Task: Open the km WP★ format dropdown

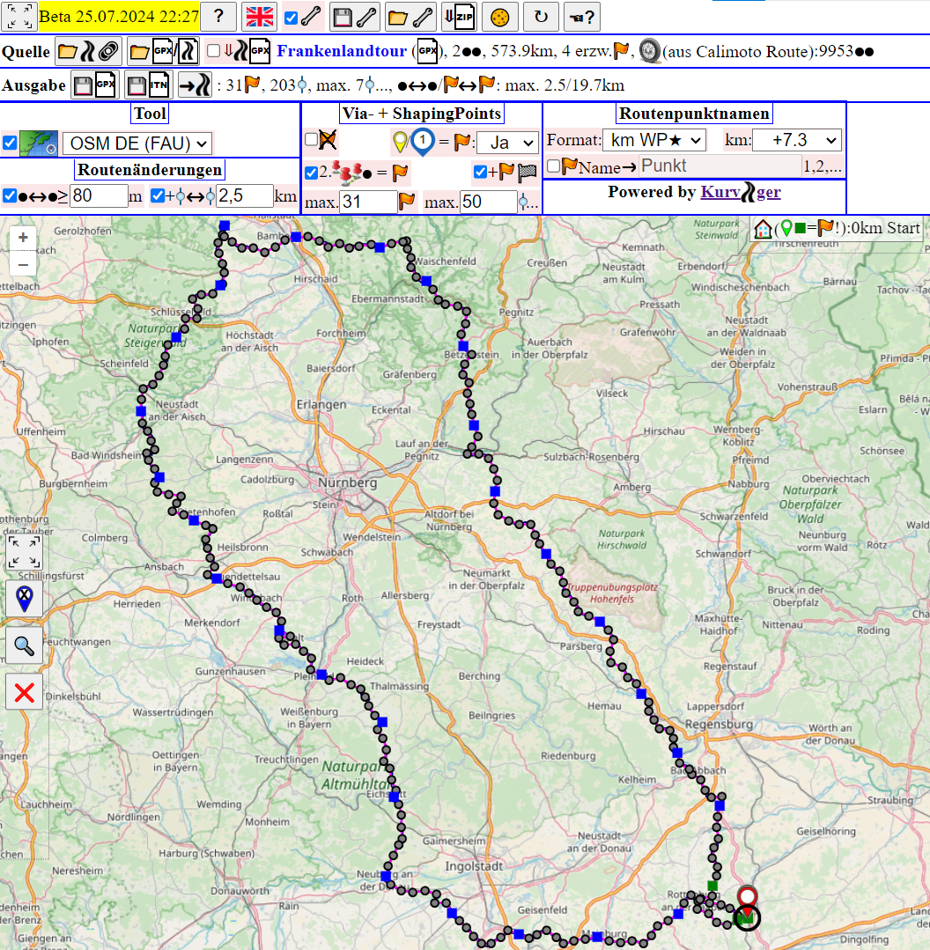Action: coord(654,140)
